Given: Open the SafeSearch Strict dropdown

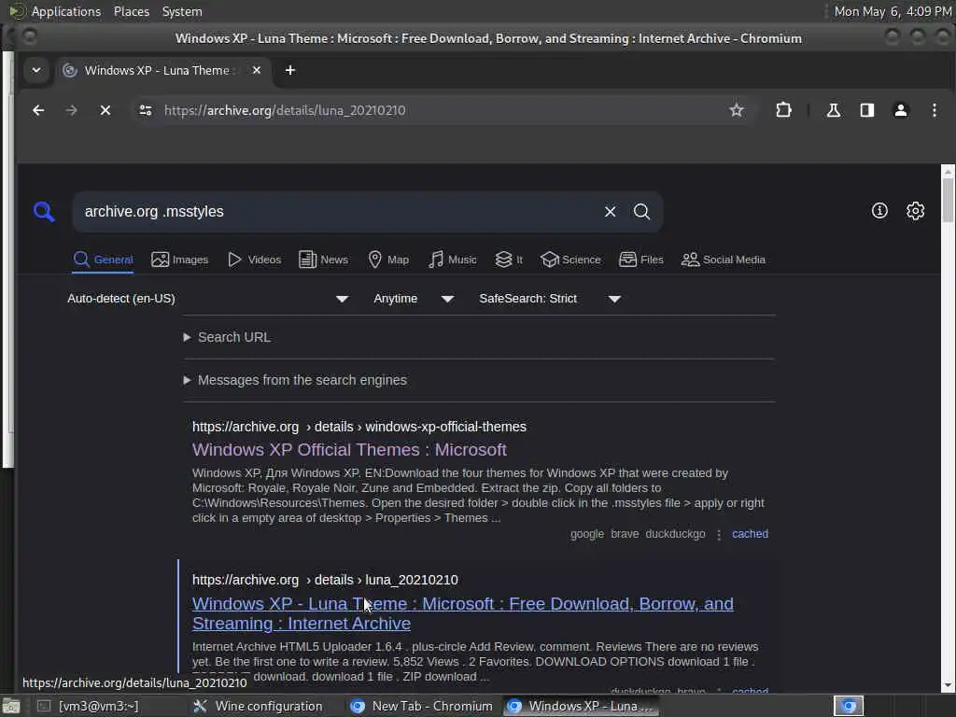Looking at the screenshot, I should point(550,299).
